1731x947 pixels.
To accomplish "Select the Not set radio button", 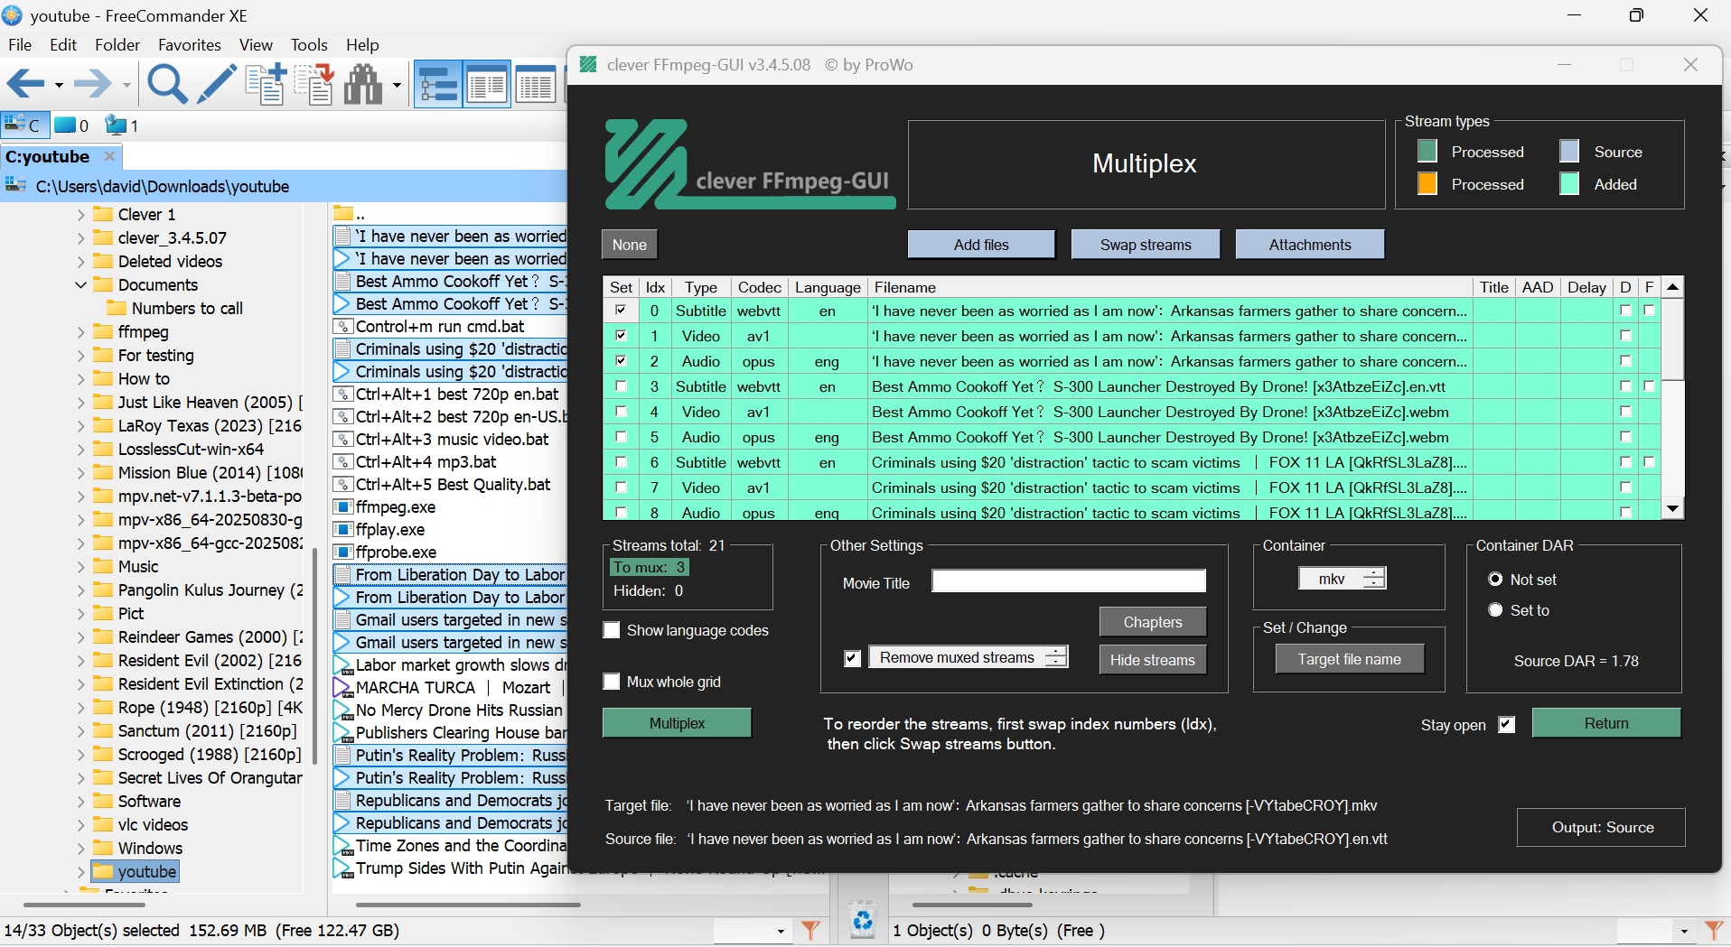I will pos(1496,580).
